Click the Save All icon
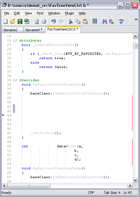 click(x=27, y=21)
